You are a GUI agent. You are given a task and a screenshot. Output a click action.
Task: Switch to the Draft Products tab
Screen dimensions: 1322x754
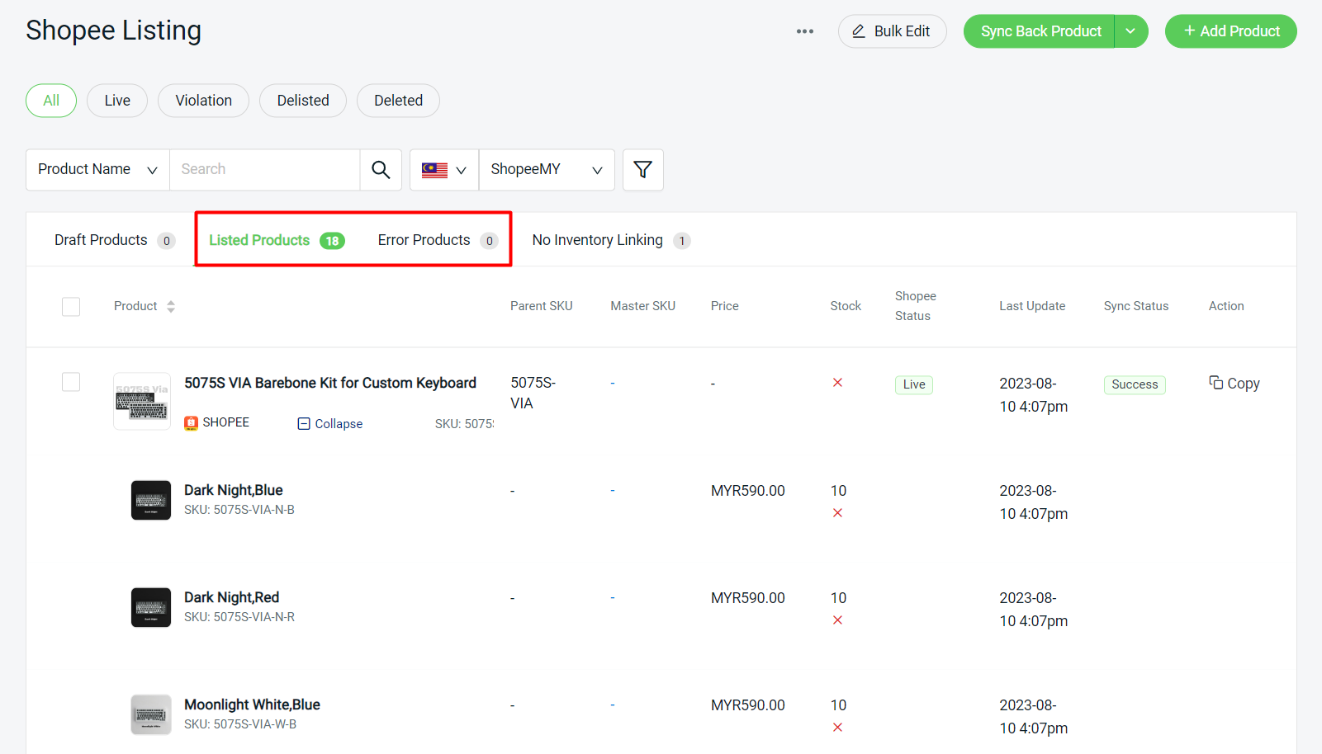115,240
